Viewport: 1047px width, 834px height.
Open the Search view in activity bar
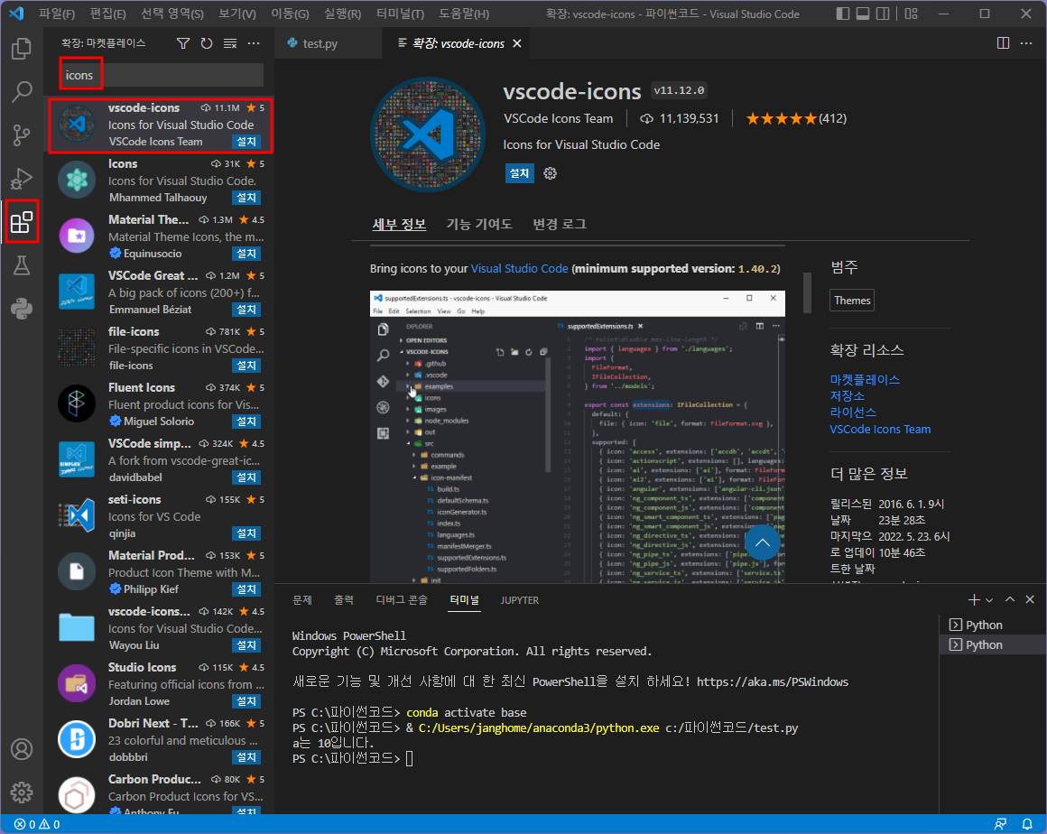pos(22,91)
